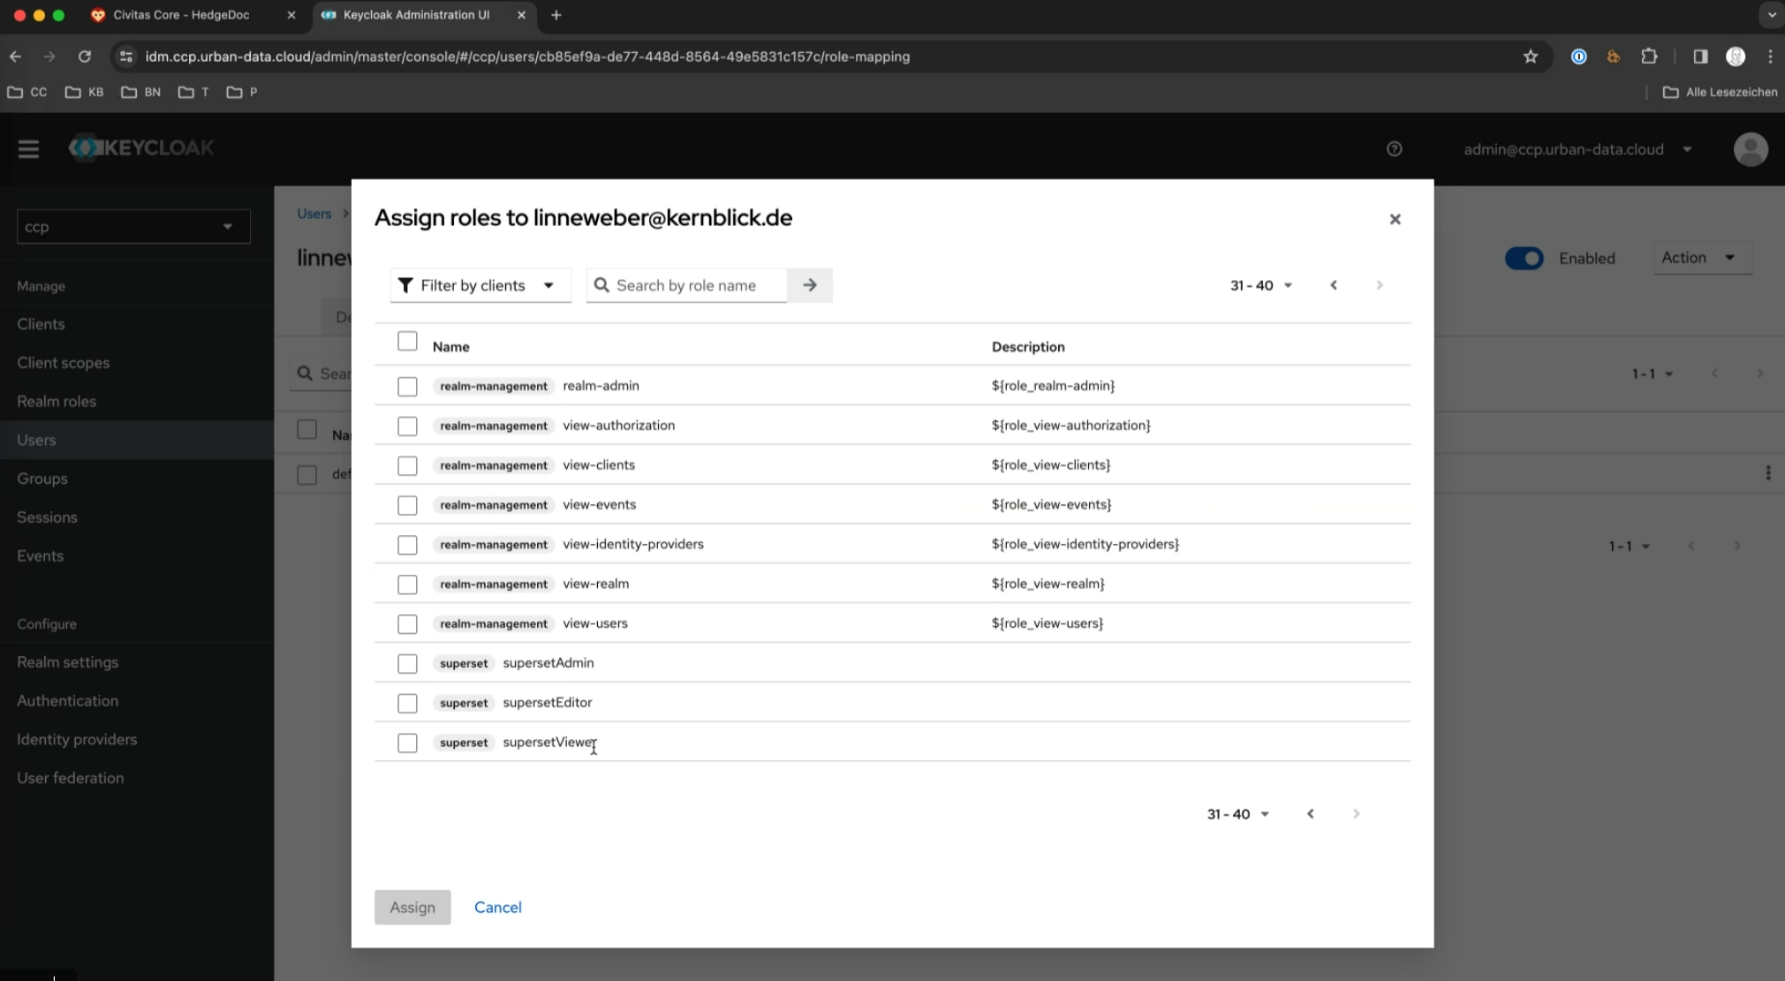Tick the view-clients role checkbox
This screenshot has height=981, width=1785.
[x=407, y=466]
